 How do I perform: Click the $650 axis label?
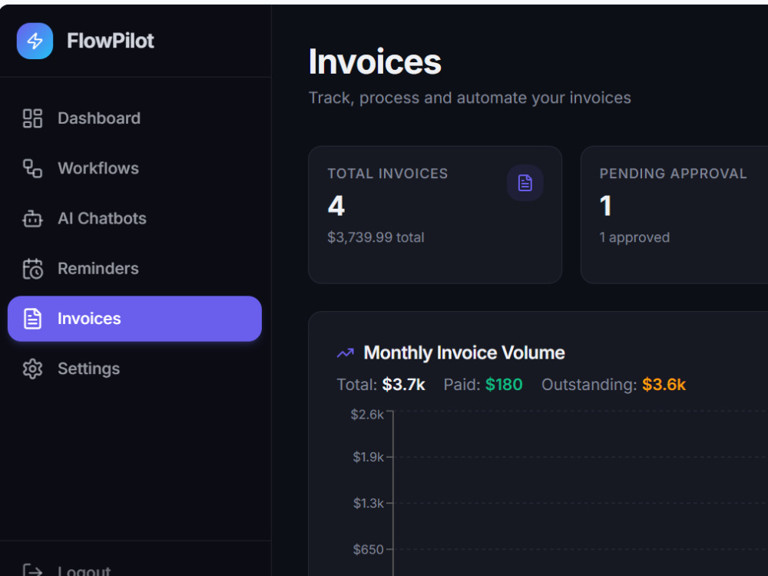coord(369,550)
